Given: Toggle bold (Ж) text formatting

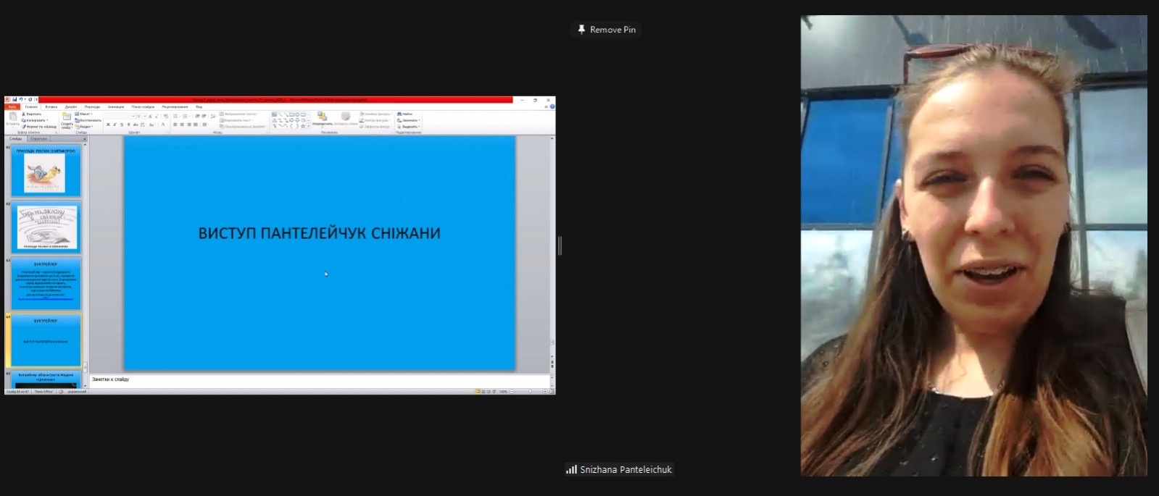Looking at the screenshot, I should [x=108, y=125].
